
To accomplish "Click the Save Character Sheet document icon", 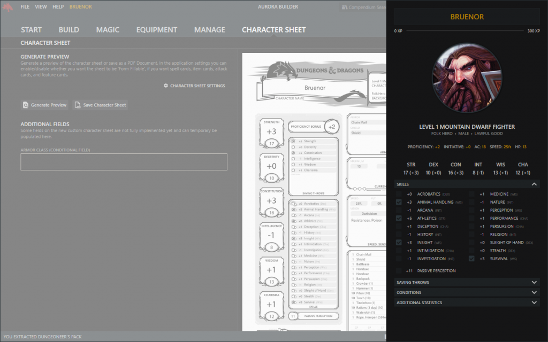I will 78,105.
